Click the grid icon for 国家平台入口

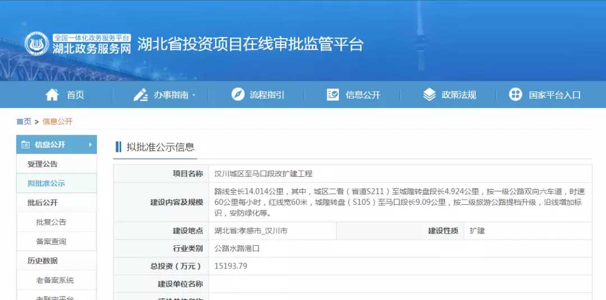coord(515,95)
